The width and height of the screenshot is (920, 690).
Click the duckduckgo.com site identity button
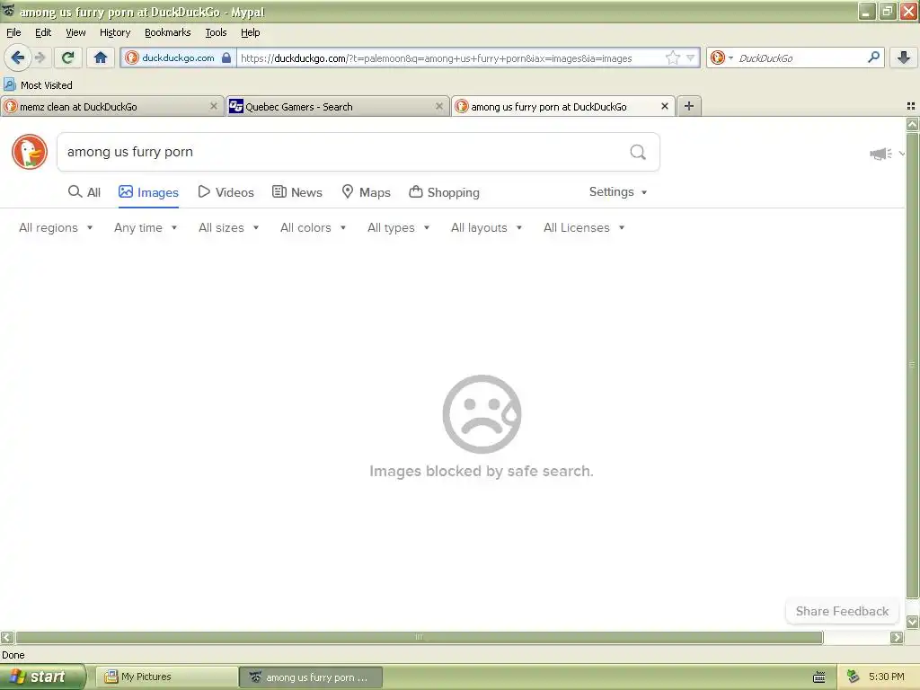pyautogui.click(x=179, y=57)
